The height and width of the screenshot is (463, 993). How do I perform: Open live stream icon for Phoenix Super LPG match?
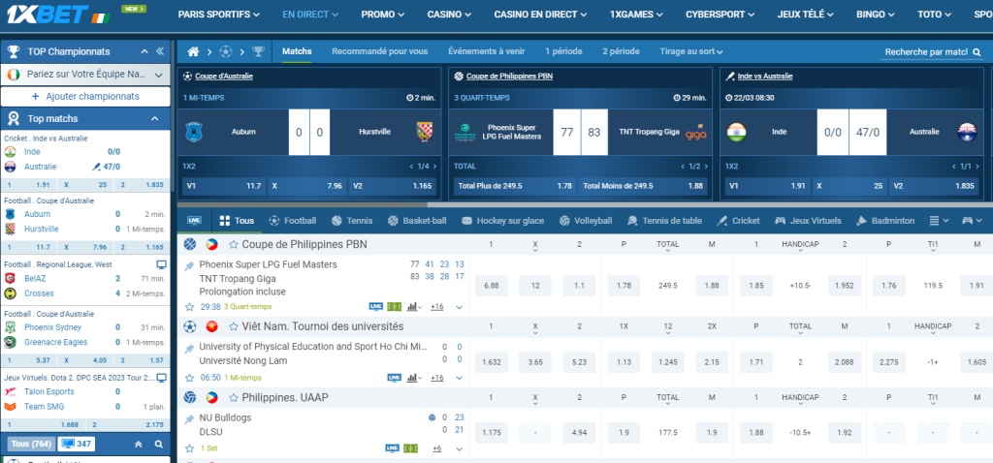pyautogui.click(x=376, y=307)
